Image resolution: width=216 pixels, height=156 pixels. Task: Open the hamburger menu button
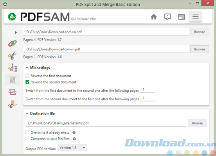pos(196,17)
